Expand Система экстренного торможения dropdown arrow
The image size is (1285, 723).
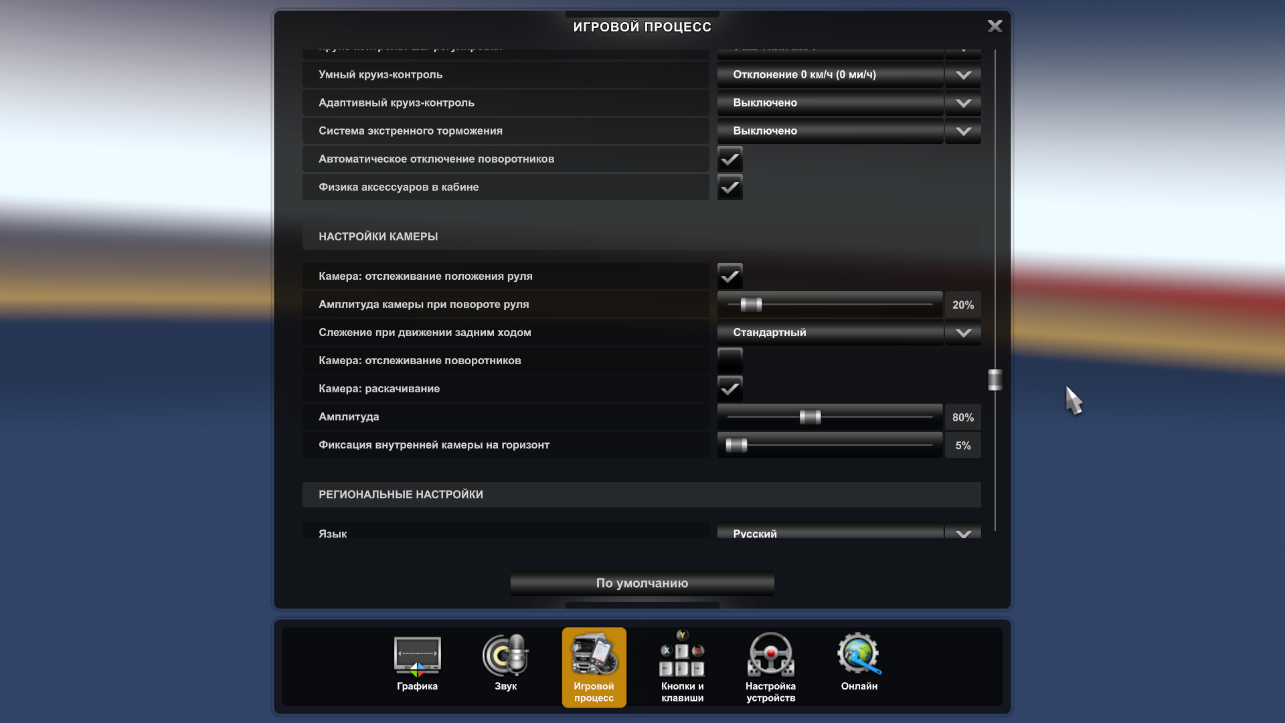pyautogui.click(x=963, y=131)
